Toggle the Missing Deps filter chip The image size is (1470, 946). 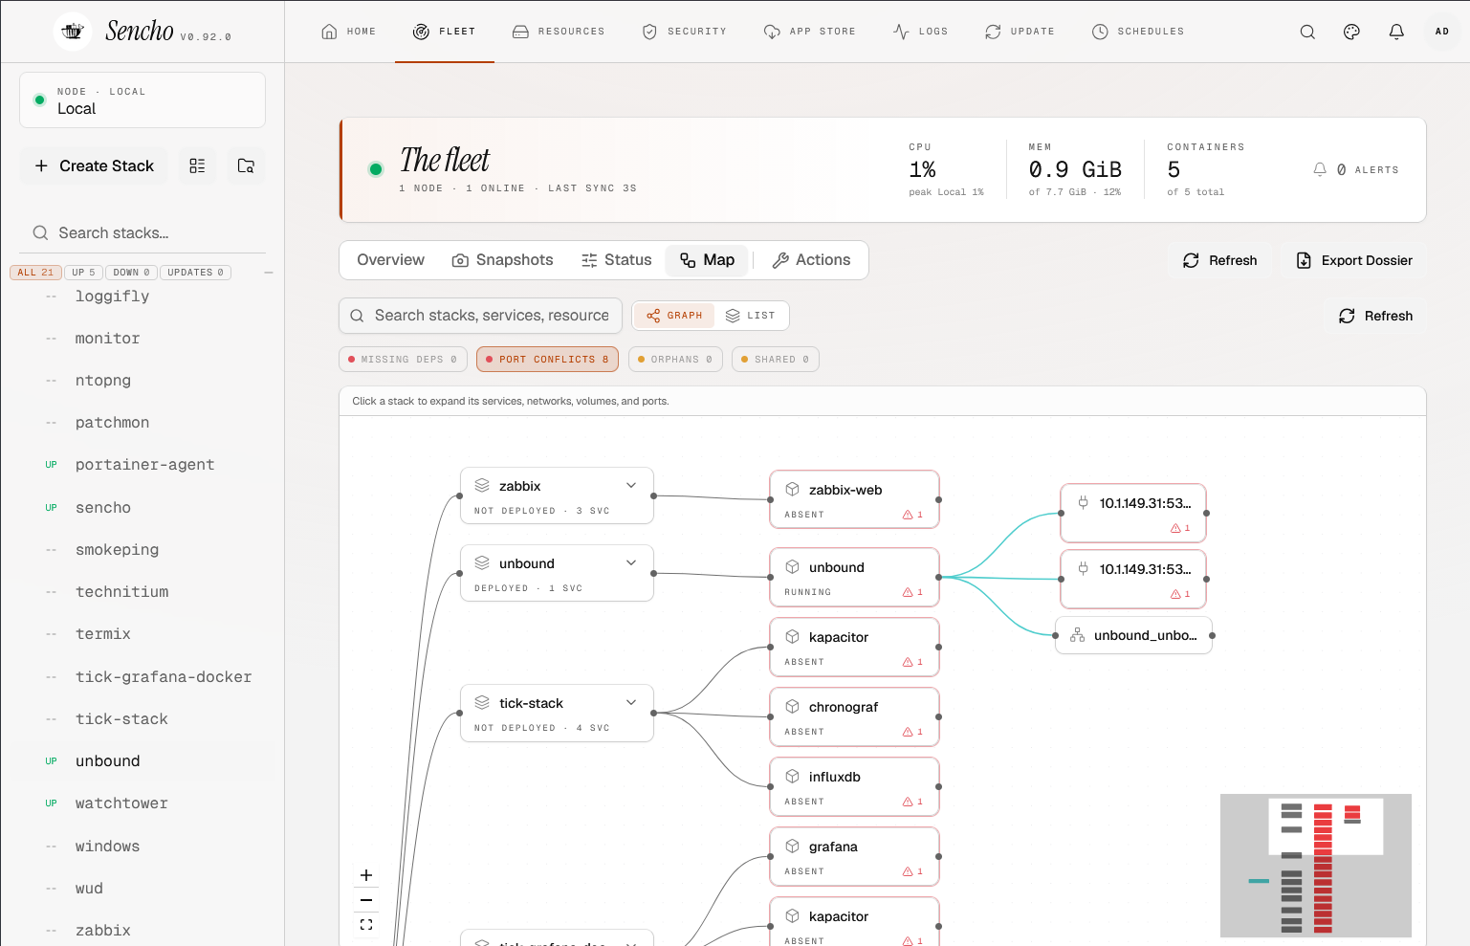(x=403, y=360)
